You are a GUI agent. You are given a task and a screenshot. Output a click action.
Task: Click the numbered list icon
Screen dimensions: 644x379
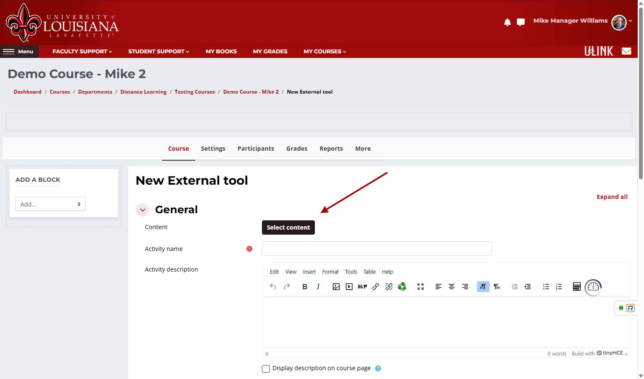[x=559, y=287]
